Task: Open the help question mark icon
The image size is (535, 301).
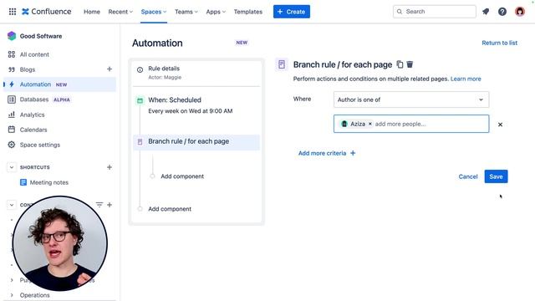Action: [x=502, y=12]
